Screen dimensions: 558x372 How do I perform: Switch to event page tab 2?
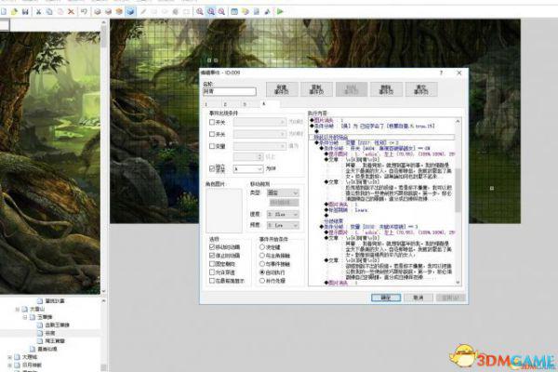(225, 104)
